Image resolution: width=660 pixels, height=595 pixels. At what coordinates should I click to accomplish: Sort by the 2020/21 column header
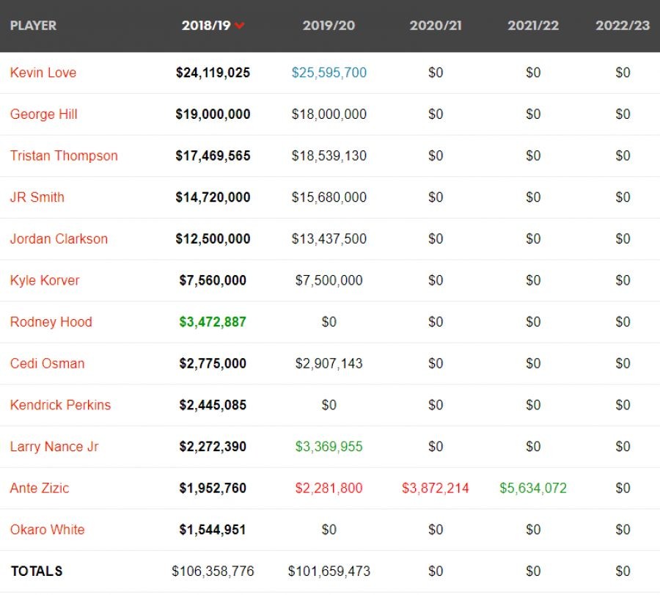[x=436, y=25]
